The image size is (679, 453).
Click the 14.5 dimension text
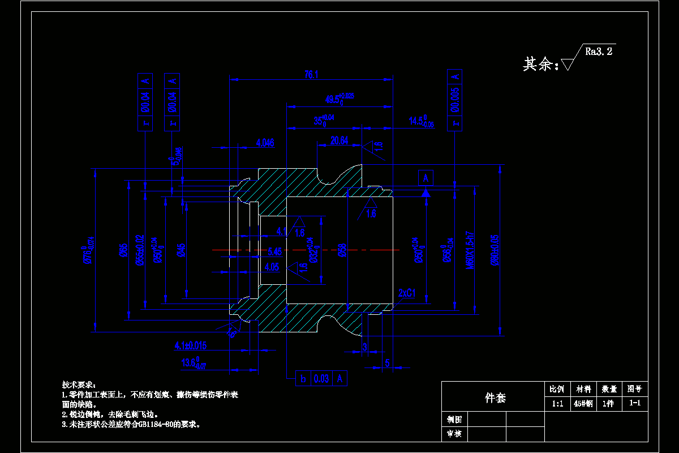422,121
